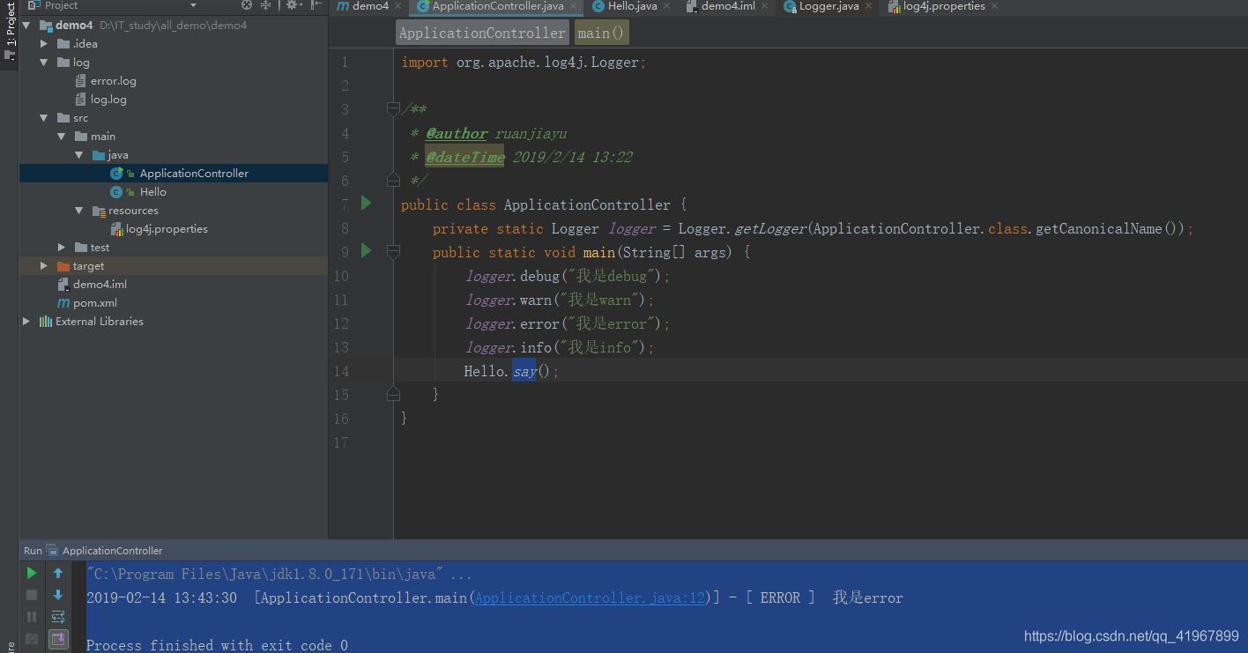Viewport: 1248px width, 653px height.
Task: Click ApplicationController breadcrumb in editor
Action: 482,33
